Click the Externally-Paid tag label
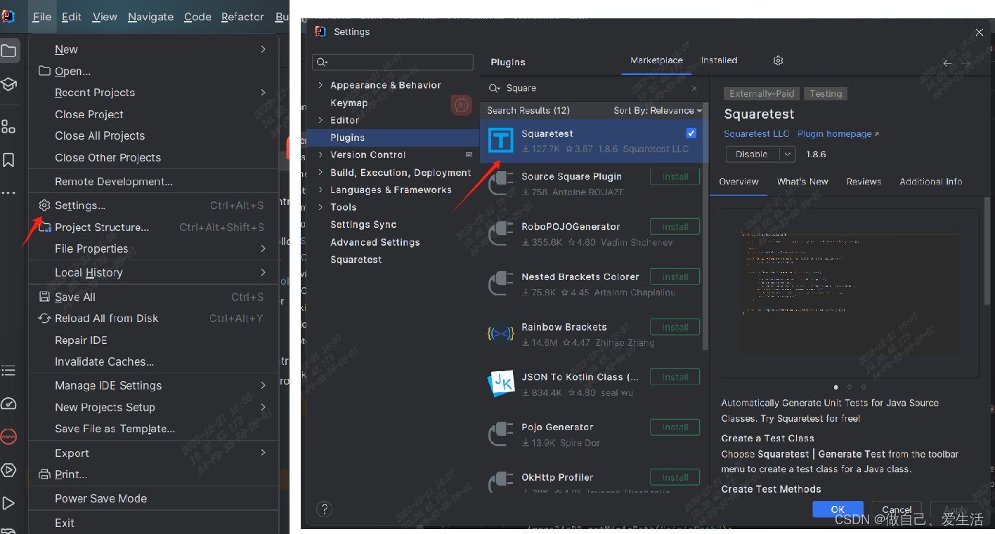Viewport: 995px width, 534px height. click(762, 94)
